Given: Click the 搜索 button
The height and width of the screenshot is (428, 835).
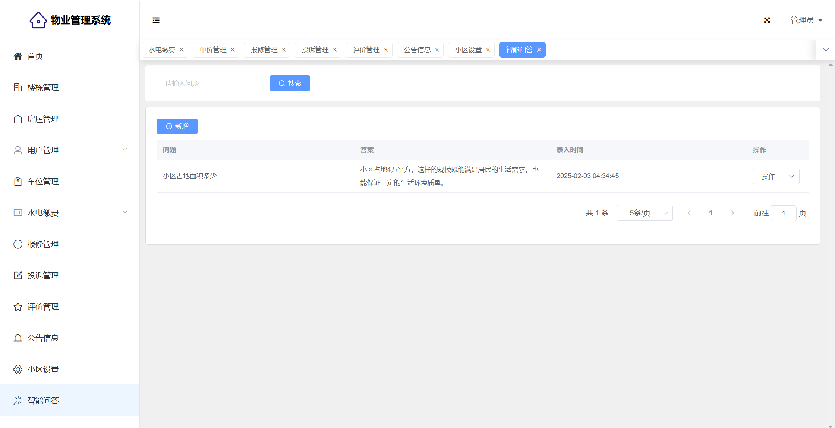Looking at the screenshot, I should [290, 84].
